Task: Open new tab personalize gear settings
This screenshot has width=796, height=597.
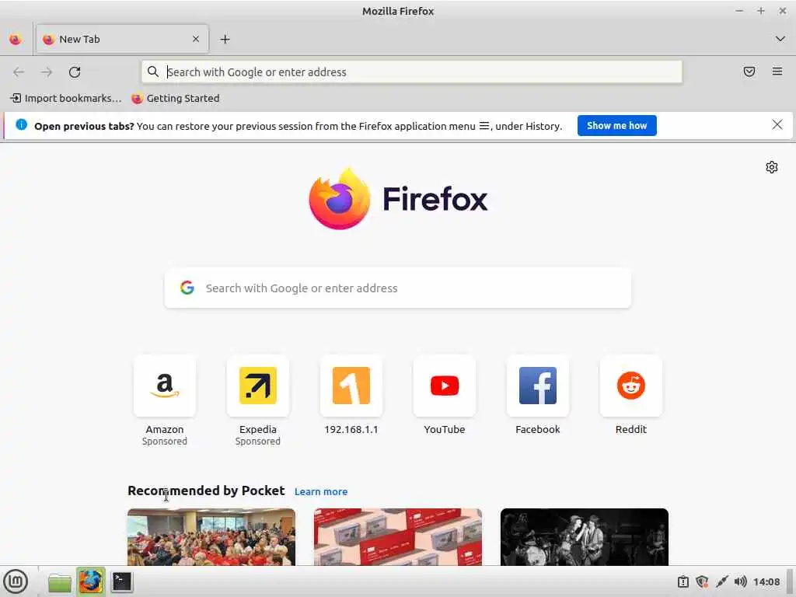Action: click(772, 167)
